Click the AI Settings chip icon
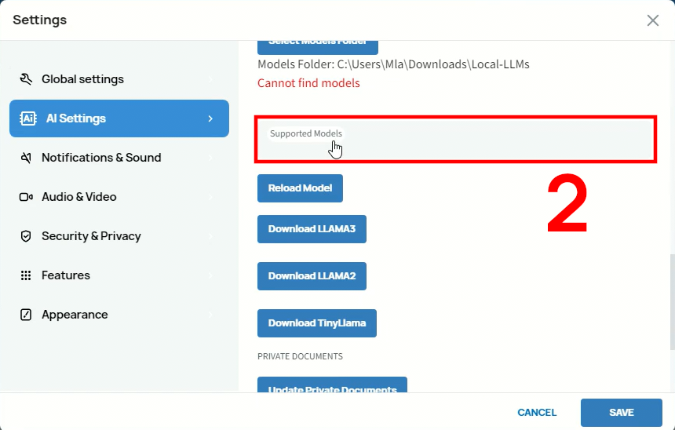The height and width of the screenshot is (430, 675). click(x=28, y=118)
